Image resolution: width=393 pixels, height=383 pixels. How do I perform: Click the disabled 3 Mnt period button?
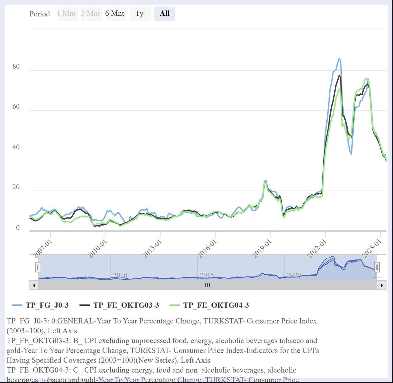[91, 14]
